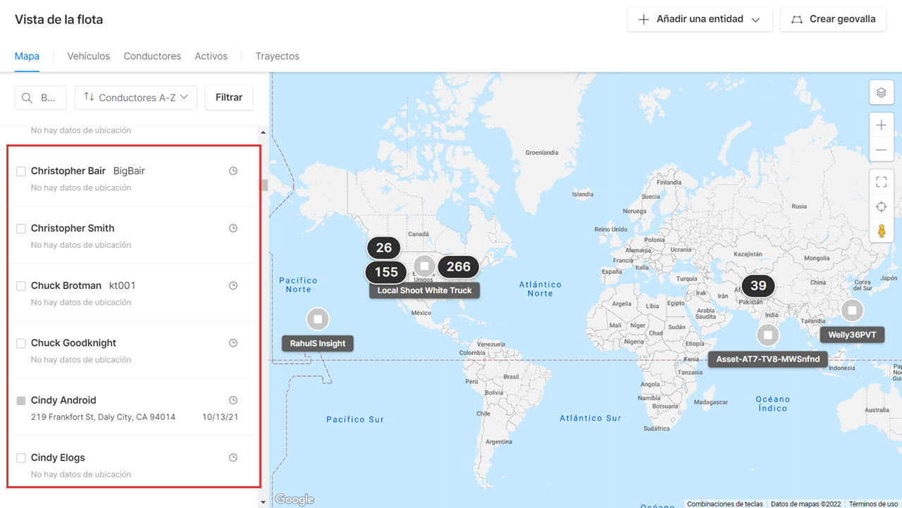Image resolution: width=902 pixels, height=508 pixels.
Task: Check the box next to Cindy Elogs
Action: (x=20, y=457)
